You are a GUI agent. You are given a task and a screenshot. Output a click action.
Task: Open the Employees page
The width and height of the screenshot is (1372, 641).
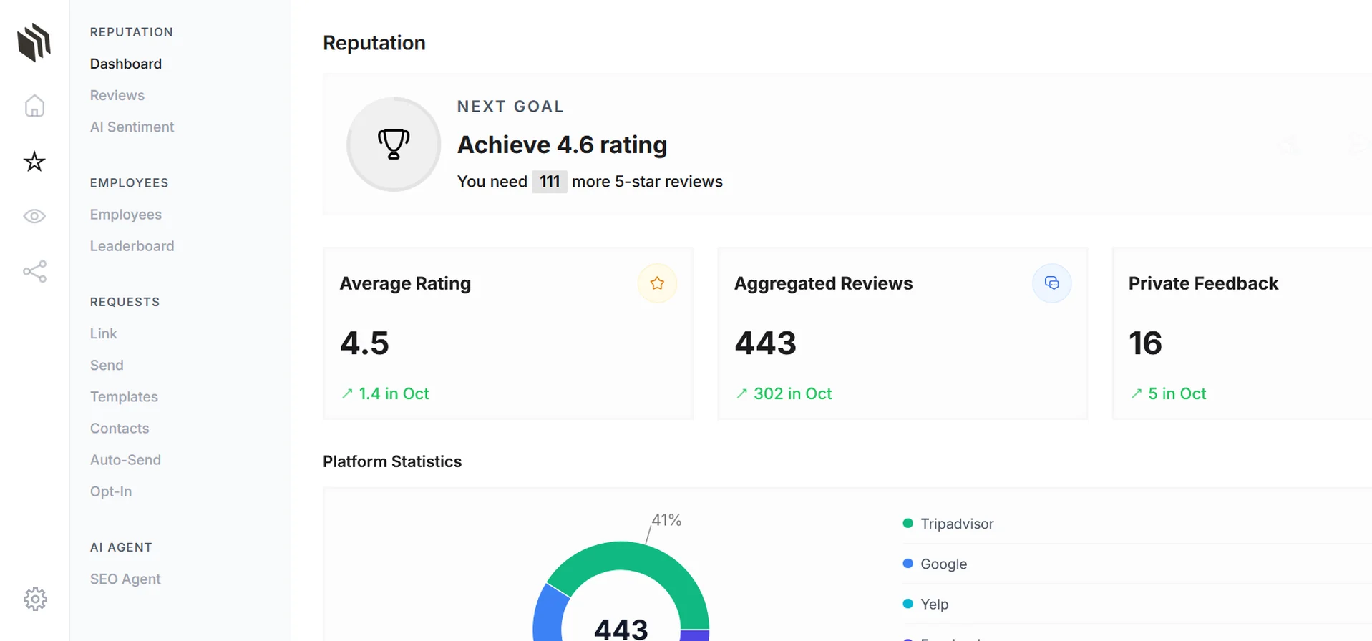126,215
